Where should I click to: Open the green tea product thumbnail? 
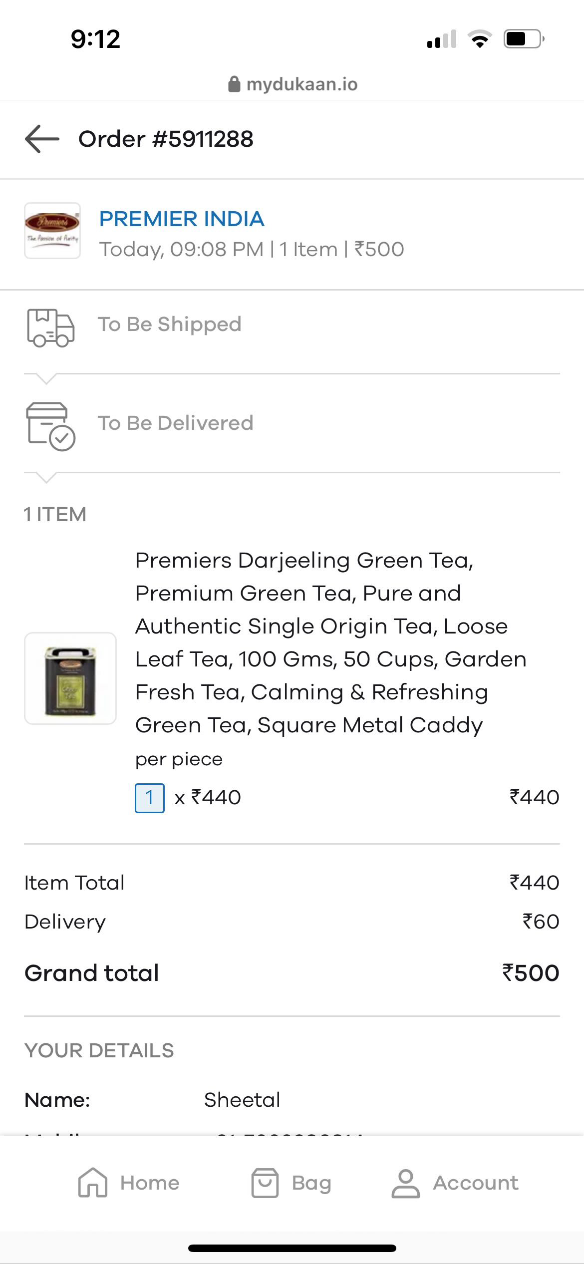click(x=70, y=678)
